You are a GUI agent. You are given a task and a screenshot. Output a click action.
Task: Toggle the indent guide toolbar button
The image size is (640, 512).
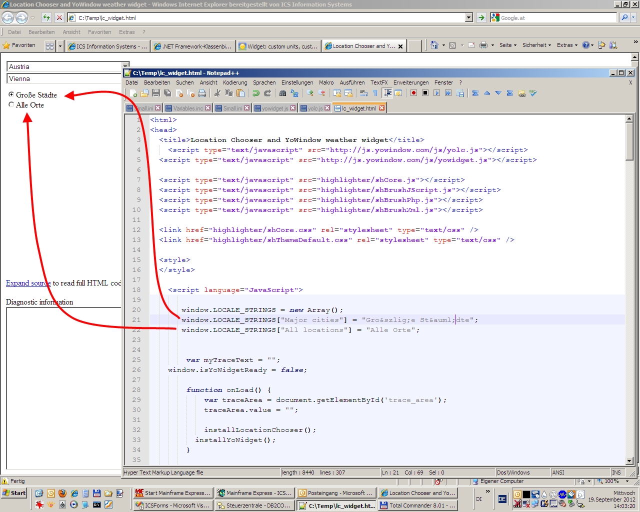(387, 93)
